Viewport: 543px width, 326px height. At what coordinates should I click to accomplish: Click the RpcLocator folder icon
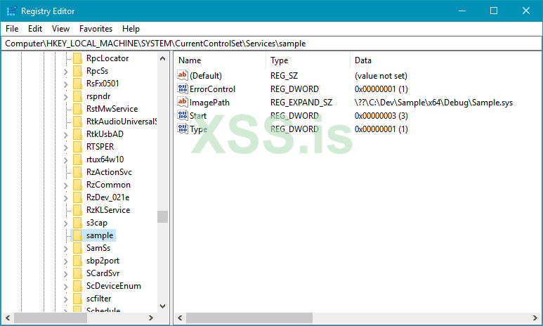77,58
